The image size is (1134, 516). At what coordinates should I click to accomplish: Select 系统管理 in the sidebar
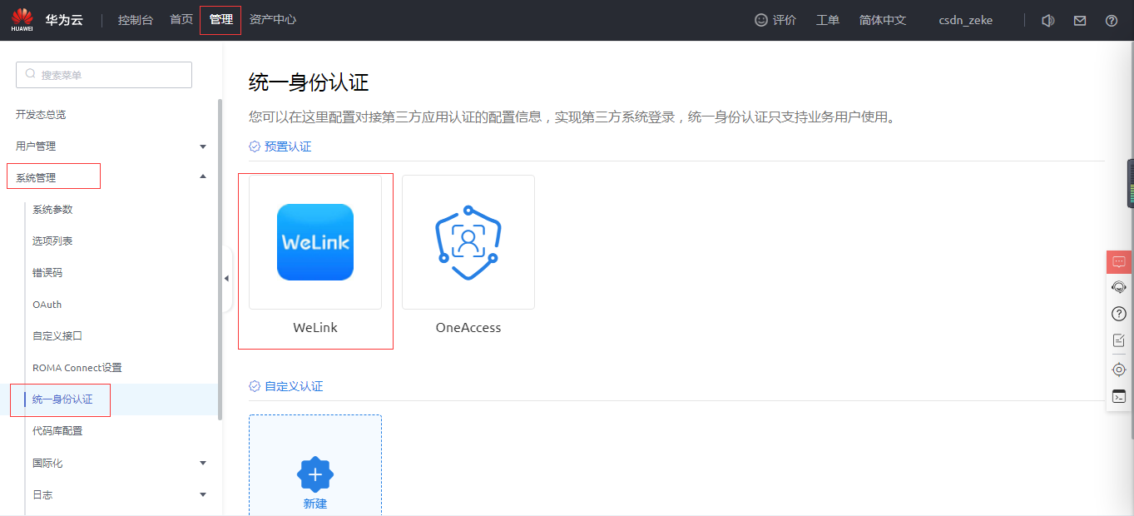click(x=36, y=178)
